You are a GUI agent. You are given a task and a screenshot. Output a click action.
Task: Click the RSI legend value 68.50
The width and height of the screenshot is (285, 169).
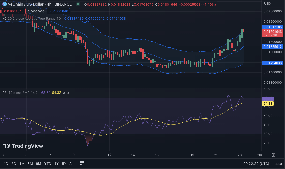pos(46,93)
